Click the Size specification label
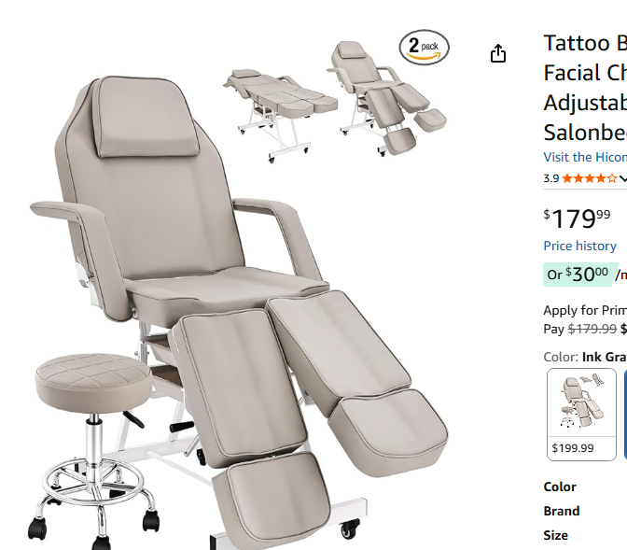 click(x=555, y=535)
